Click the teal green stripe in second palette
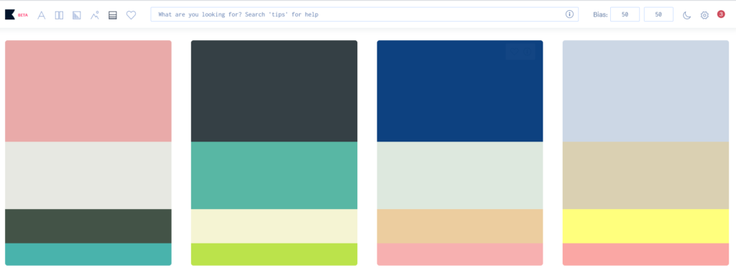The width and height of the screenshot is (736, 273). pos(274,175)
